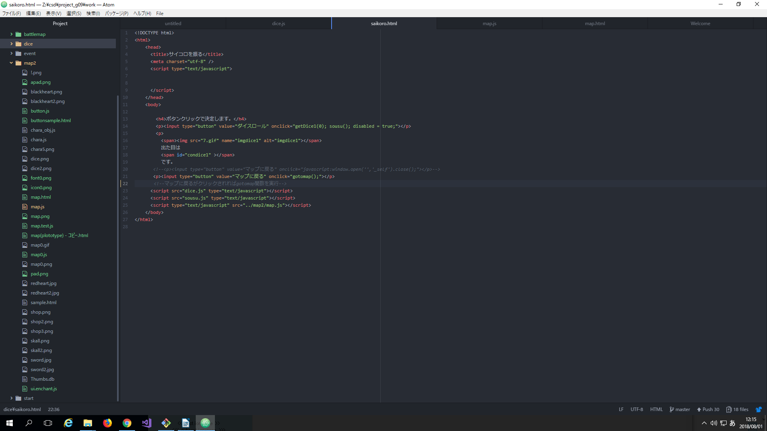Open File Explorer from taskbar
Screen dimensions: 767x431
tap(87, 423)
